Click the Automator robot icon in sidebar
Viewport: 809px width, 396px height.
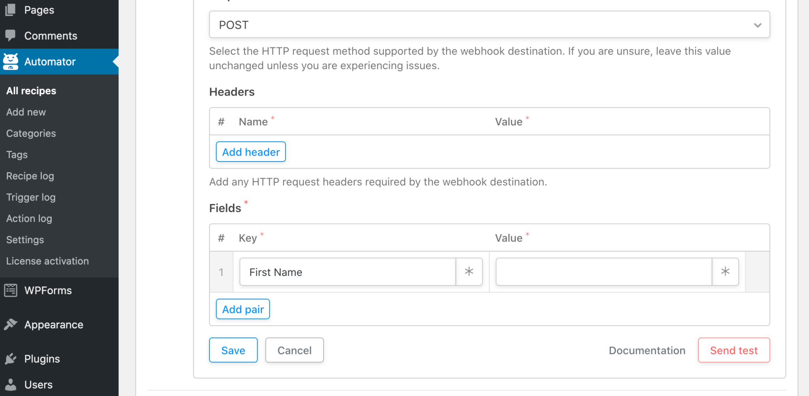coord(11,62)
